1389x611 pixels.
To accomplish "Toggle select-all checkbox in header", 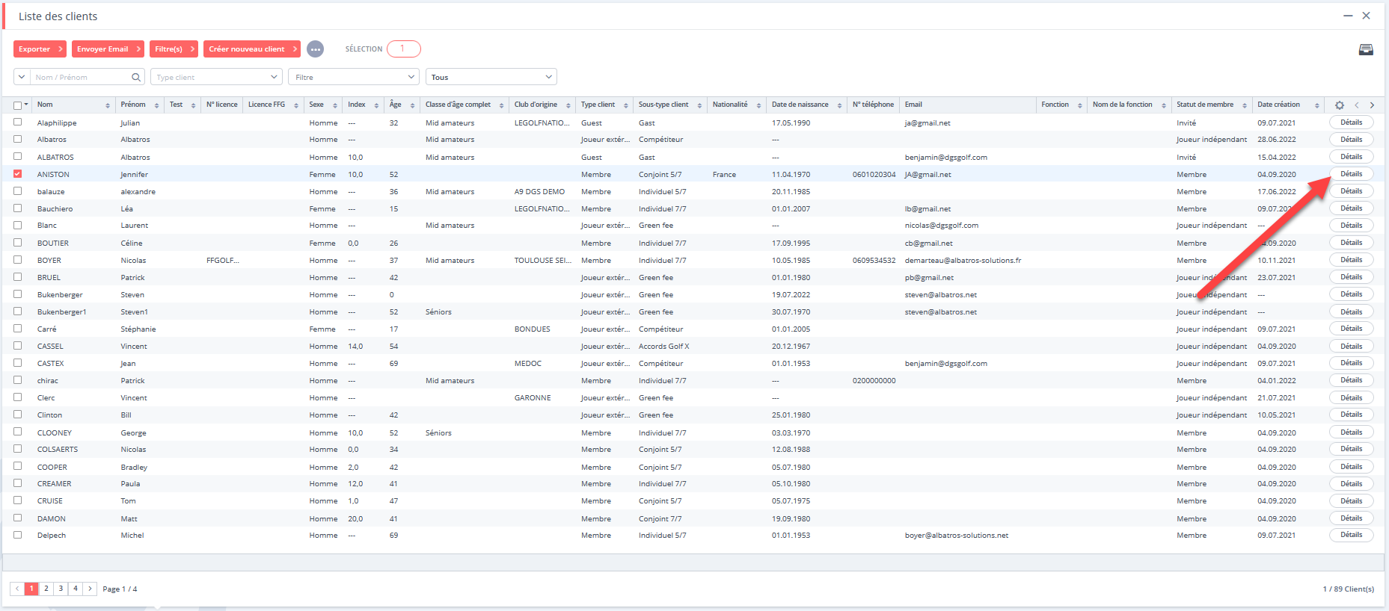I will (17, 105).
